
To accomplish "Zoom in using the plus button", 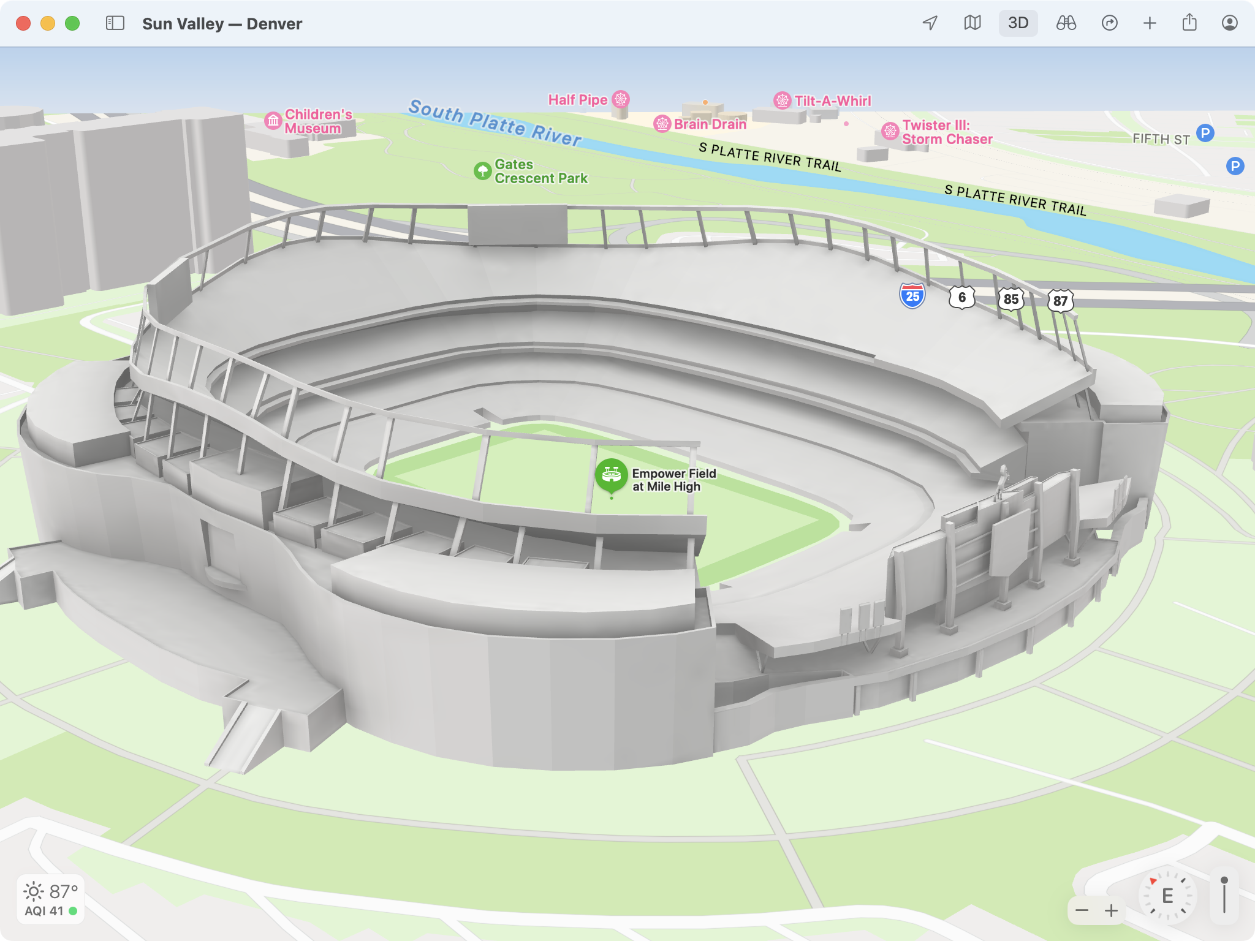I will pos(1112,910).
